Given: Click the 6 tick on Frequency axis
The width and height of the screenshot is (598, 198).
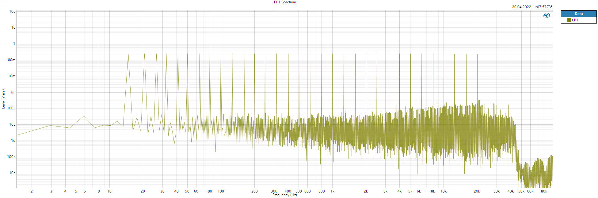Looking at the screenshot, I should tap(85, 191).
